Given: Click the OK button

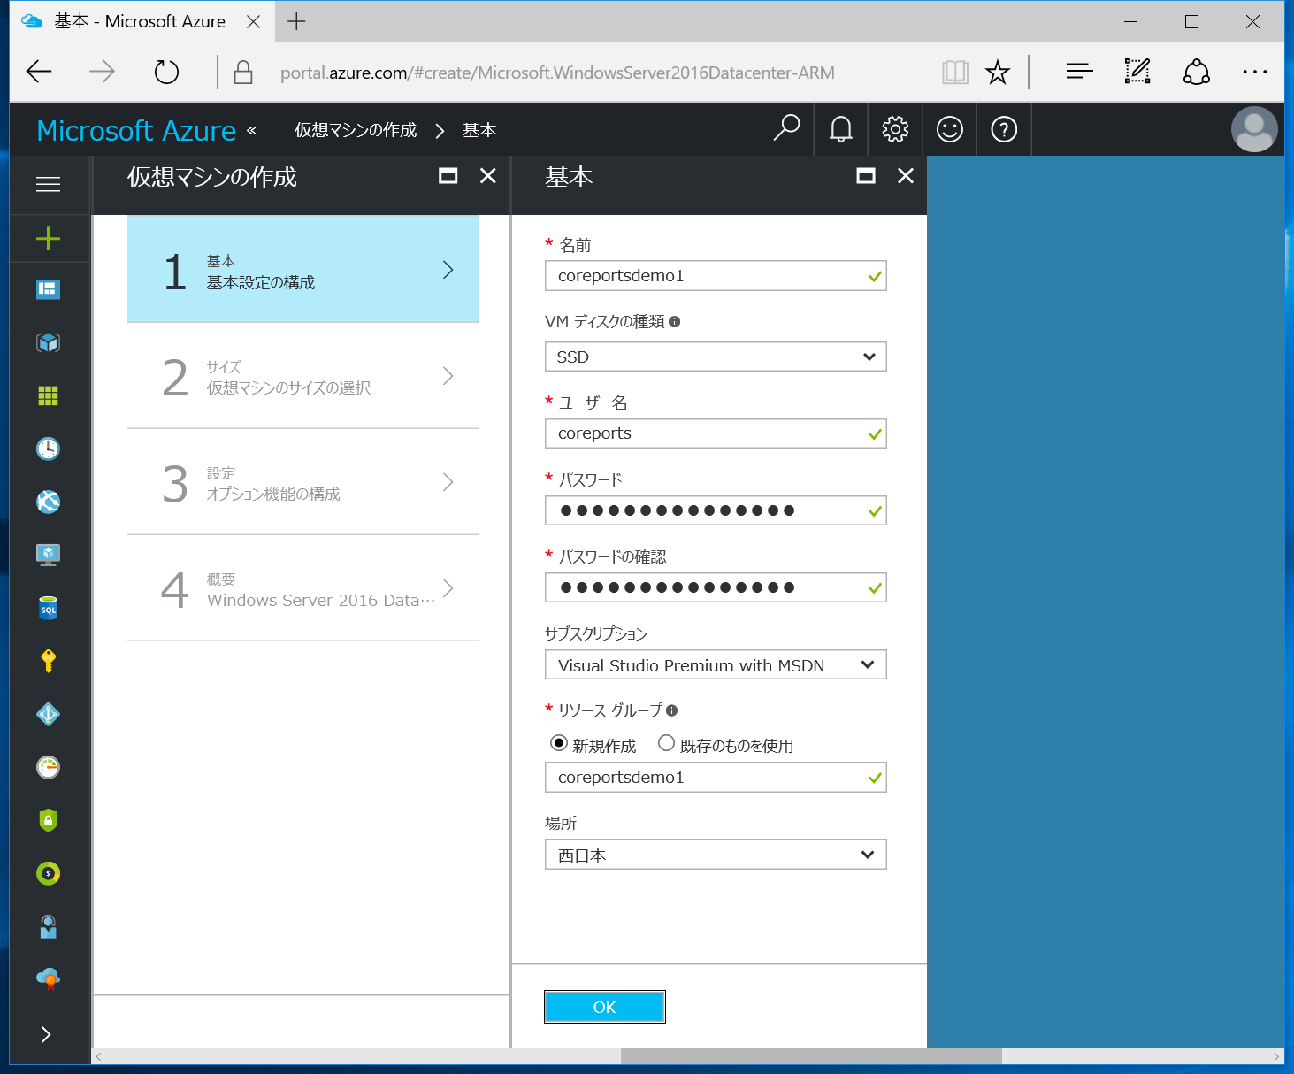Looking at the screenshot, I should pyautogui.click(x=604, y=1007).
